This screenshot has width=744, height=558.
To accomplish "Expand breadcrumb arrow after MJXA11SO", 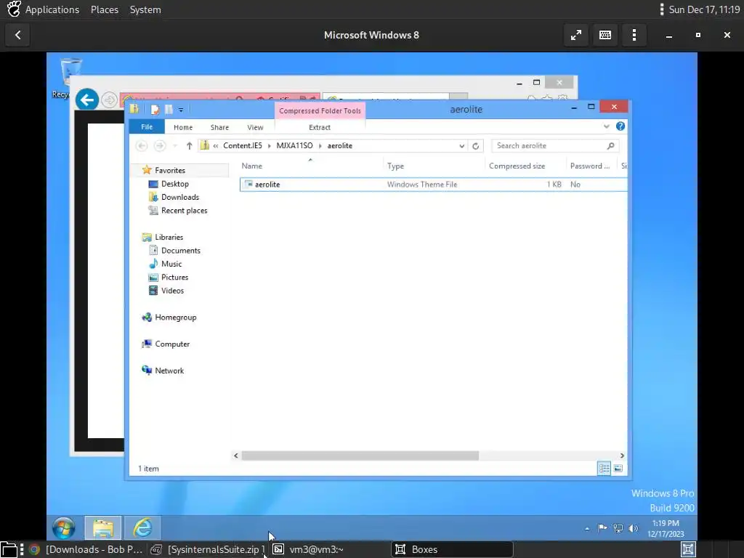I will coord(320,145).
